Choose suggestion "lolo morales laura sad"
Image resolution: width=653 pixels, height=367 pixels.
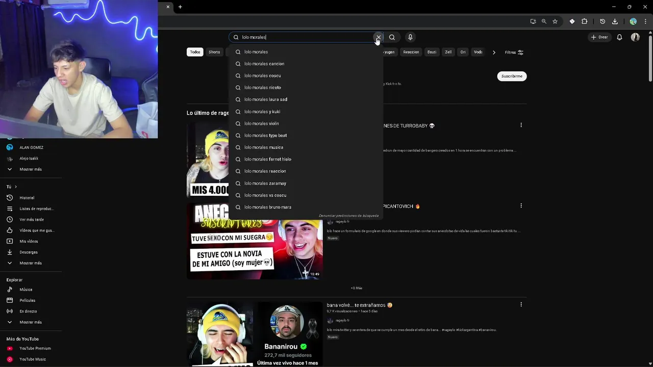tap(306, 99)
